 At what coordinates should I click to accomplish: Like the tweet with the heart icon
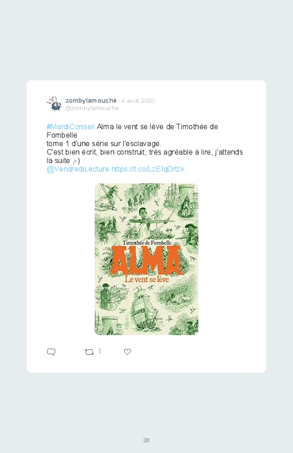127,351
